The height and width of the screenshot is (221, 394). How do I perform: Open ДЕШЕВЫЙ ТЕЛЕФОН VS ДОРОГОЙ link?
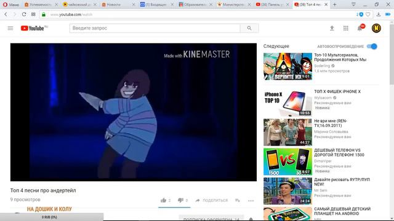point(339,153)
